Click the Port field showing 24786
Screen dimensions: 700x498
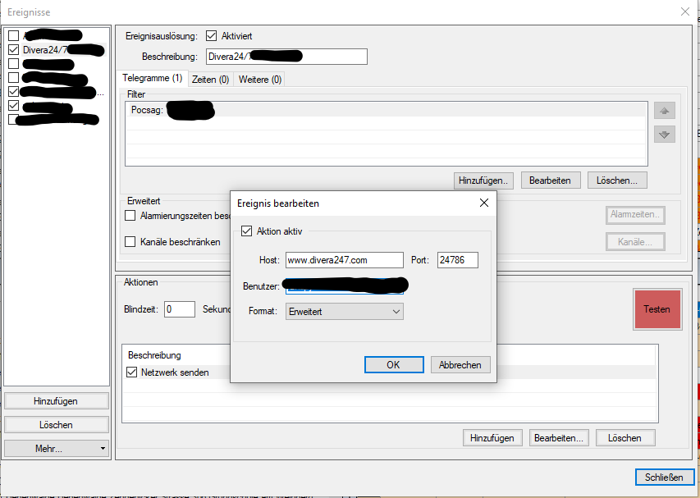tap(458, 260)
